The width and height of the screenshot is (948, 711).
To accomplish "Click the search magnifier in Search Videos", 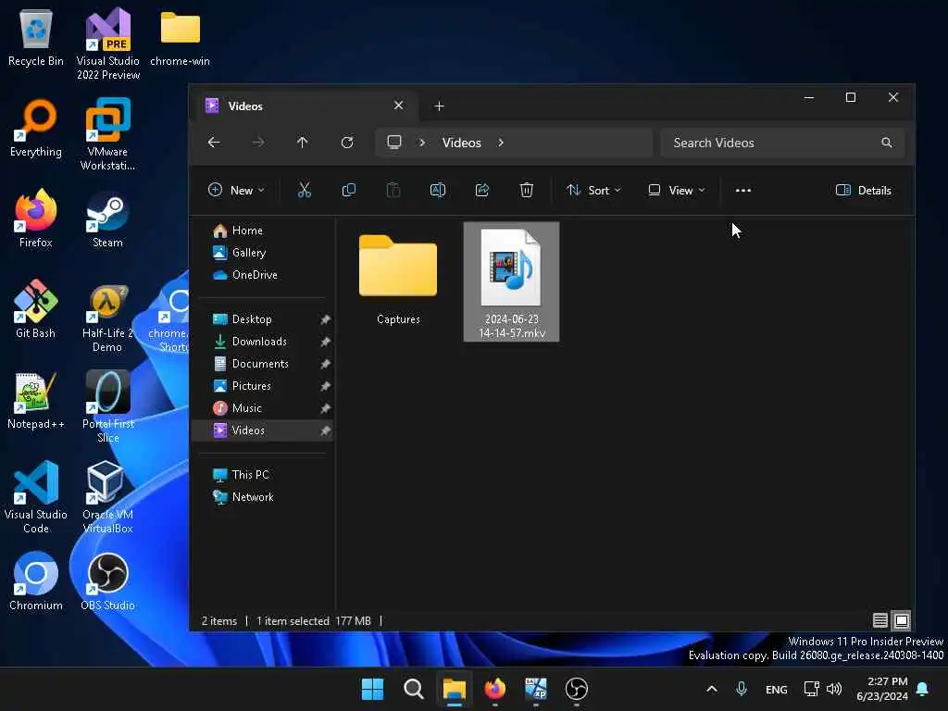I will point(886,143).
